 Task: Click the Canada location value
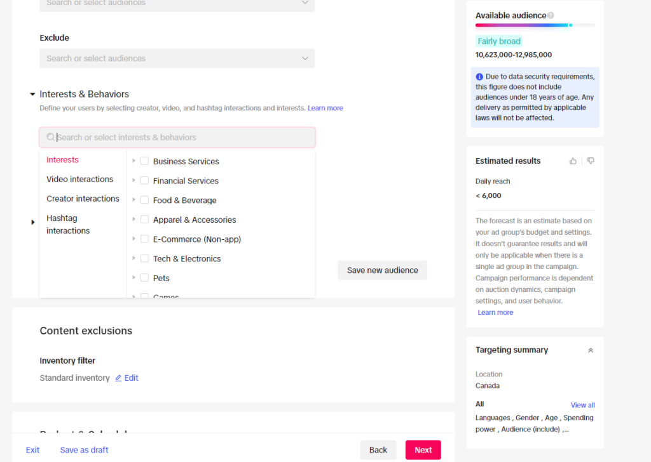[488, 386]
